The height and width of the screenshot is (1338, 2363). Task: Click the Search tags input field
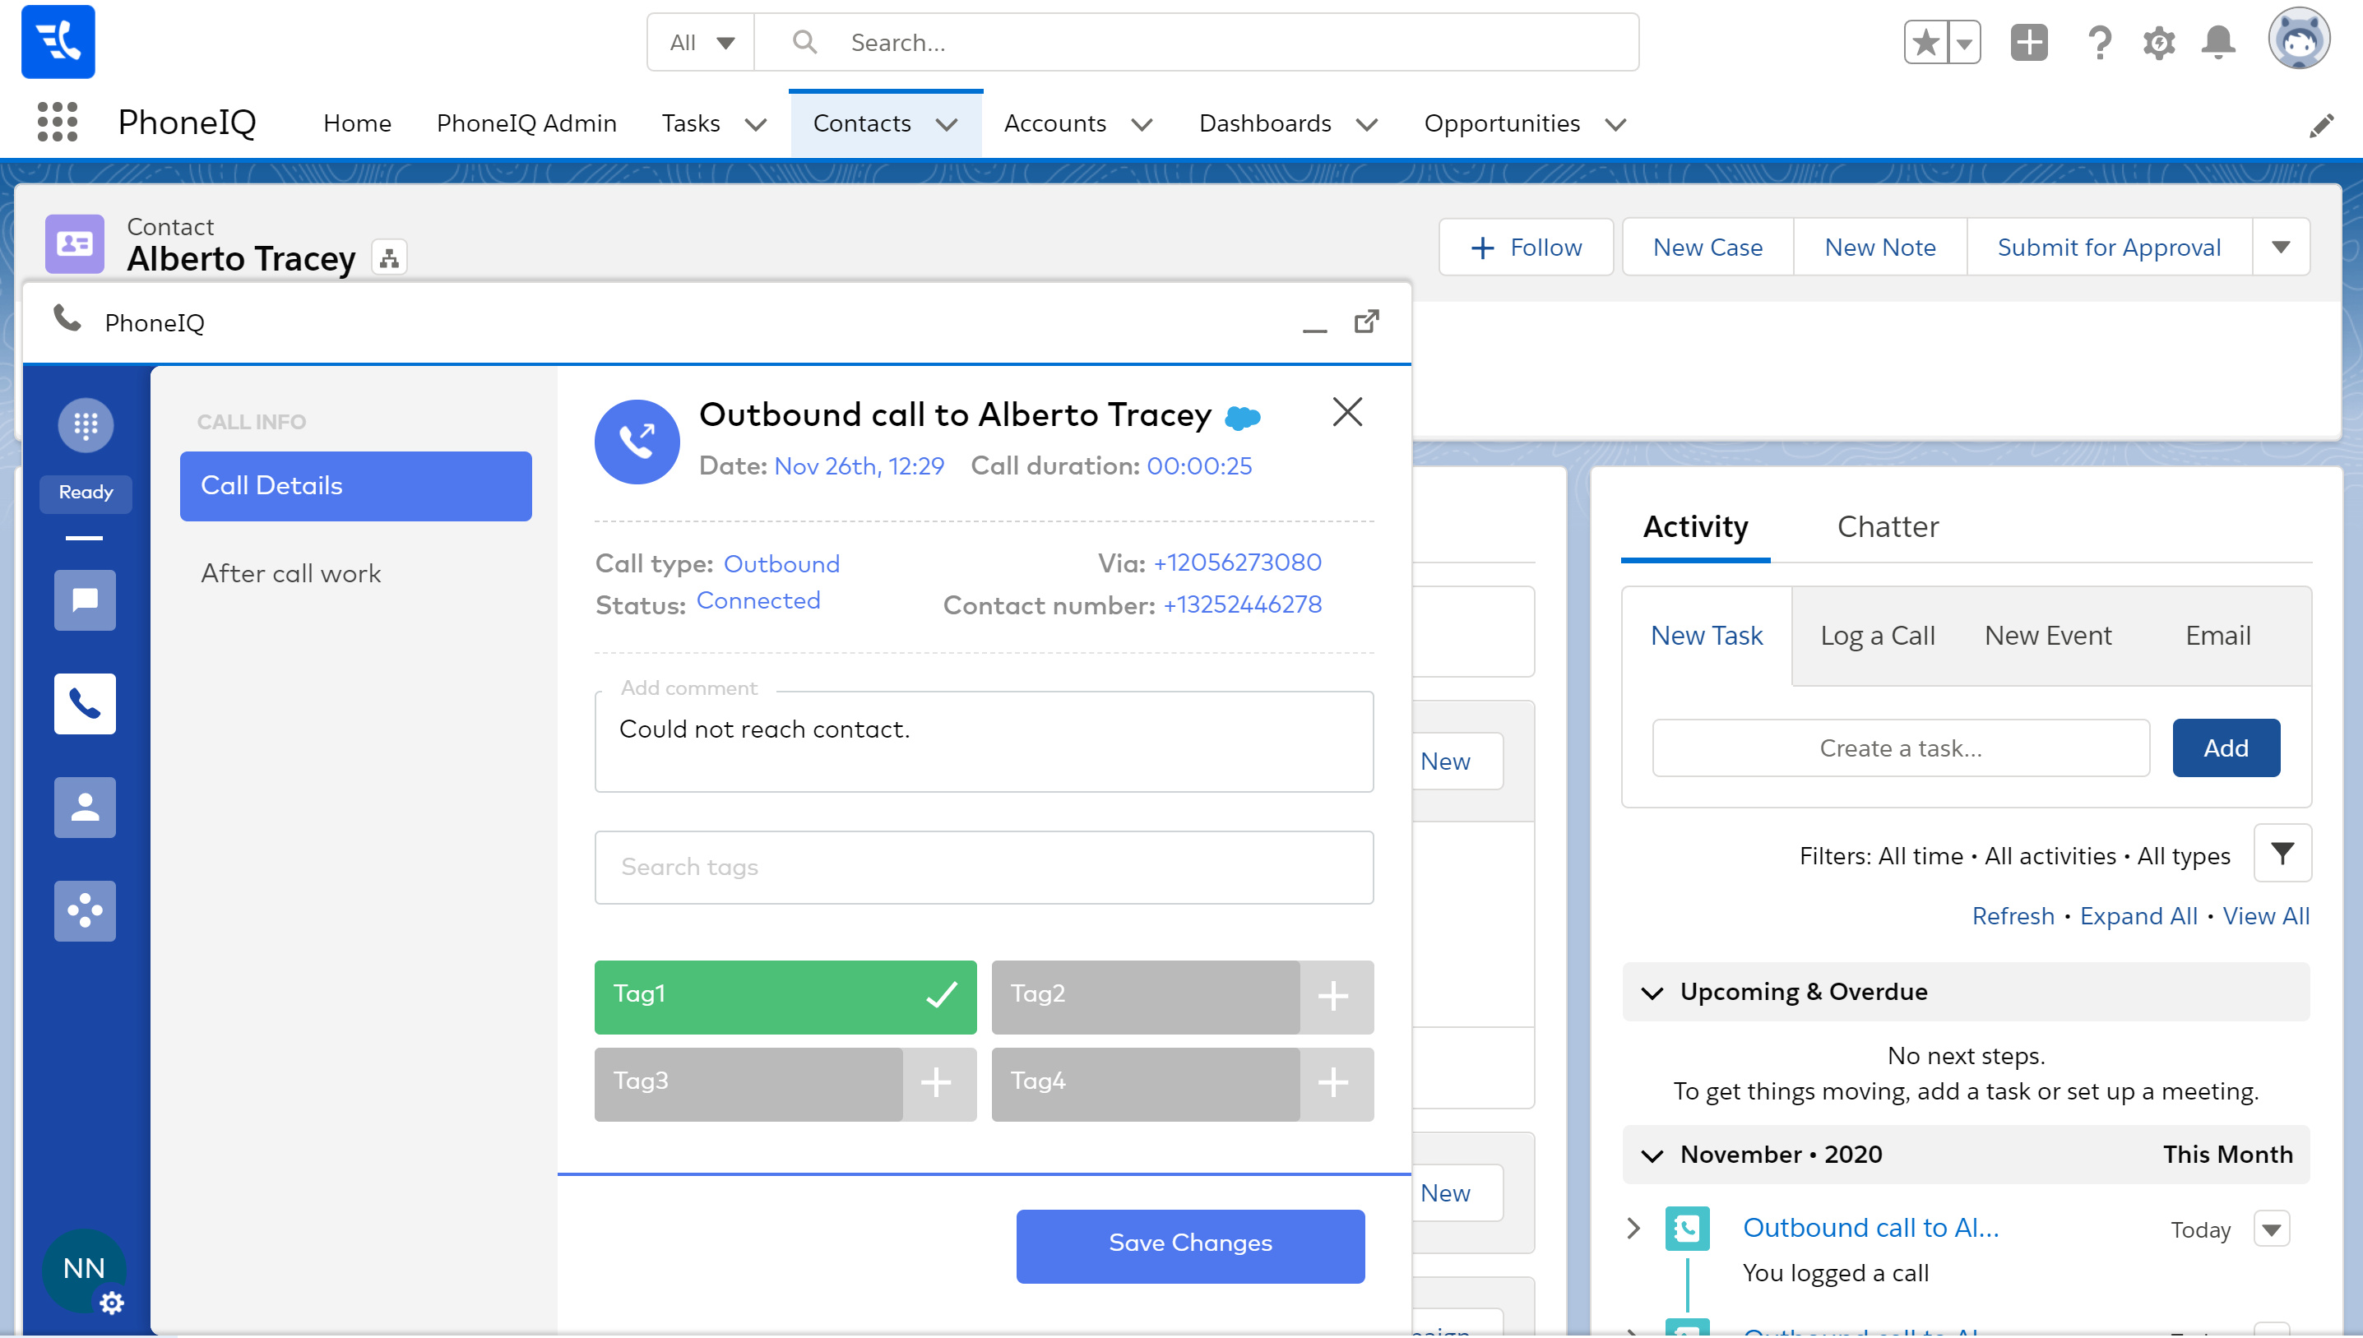[984, 868]
